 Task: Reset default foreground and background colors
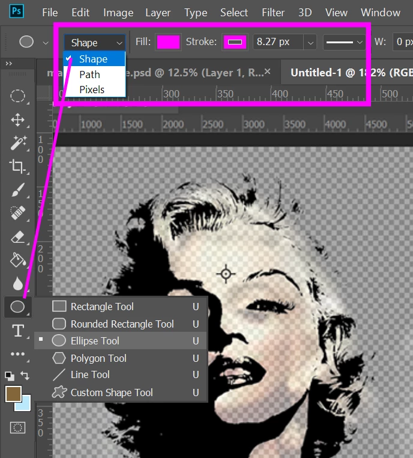[x=10, y=376]
